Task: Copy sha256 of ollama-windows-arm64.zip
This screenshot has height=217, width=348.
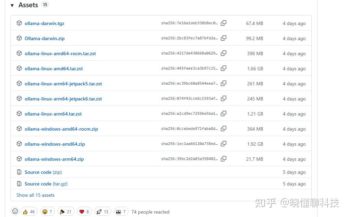Action: click(224, 159)
